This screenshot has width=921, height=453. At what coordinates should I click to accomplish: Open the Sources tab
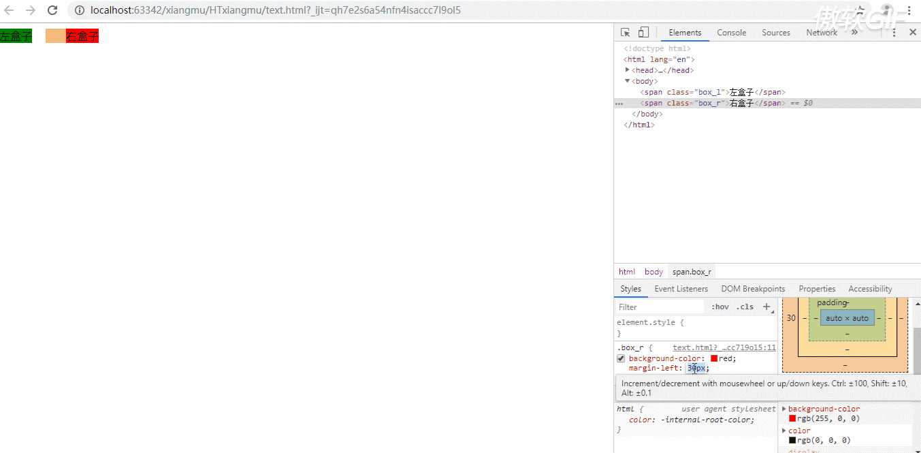(x=776, y=33)
